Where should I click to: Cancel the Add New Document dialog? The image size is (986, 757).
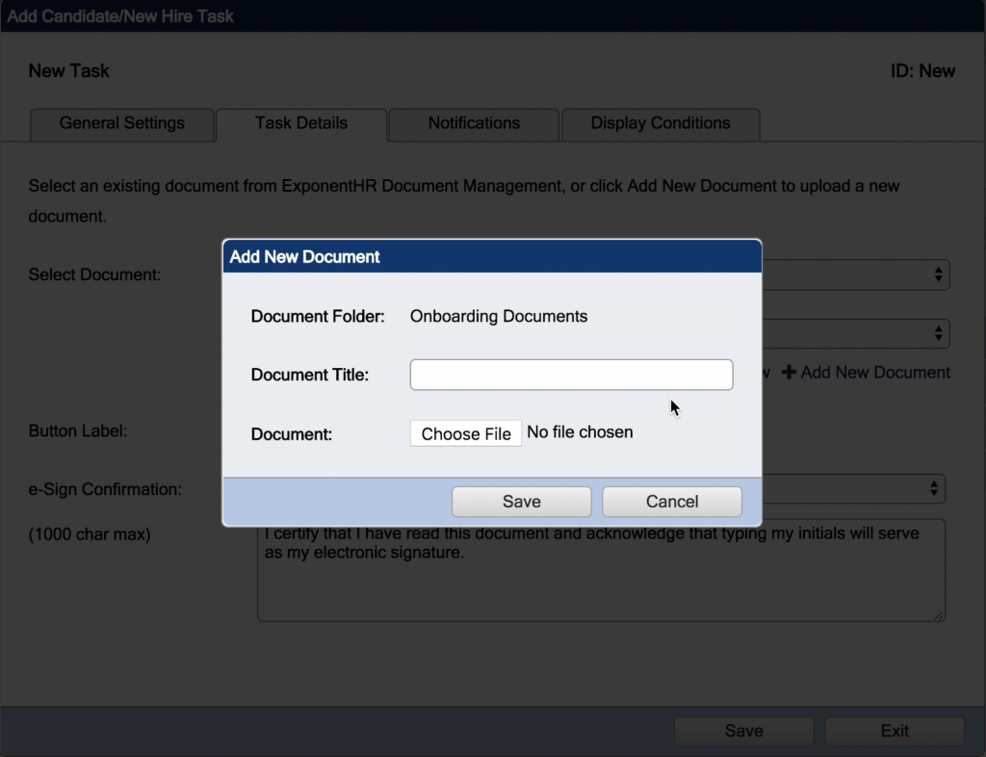(671, 501)
